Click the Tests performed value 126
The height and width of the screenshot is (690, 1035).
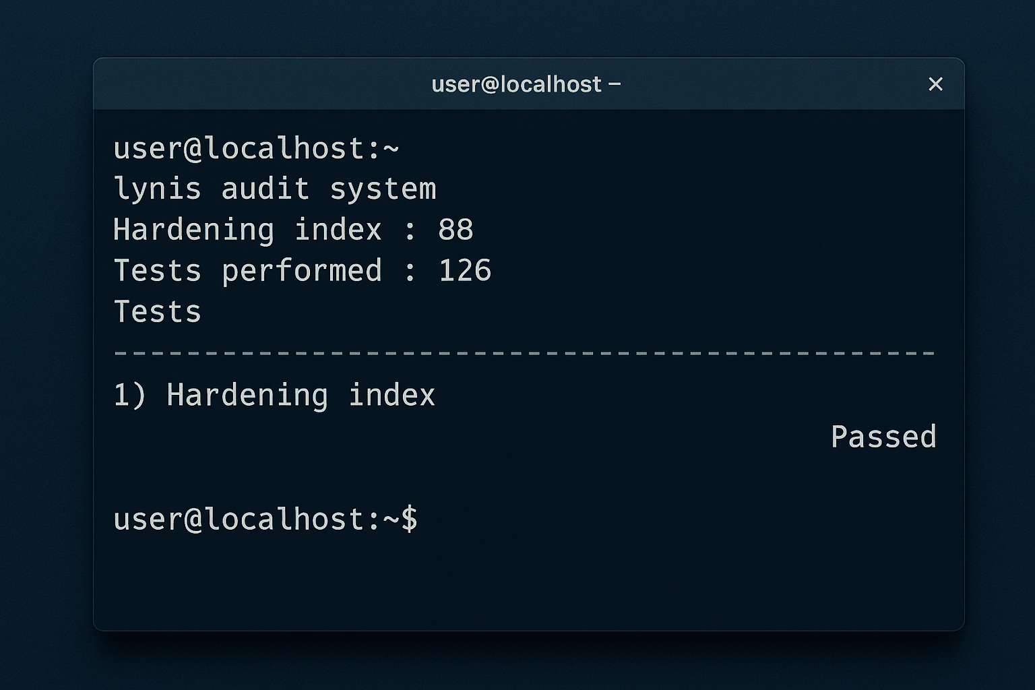point(464,271)
